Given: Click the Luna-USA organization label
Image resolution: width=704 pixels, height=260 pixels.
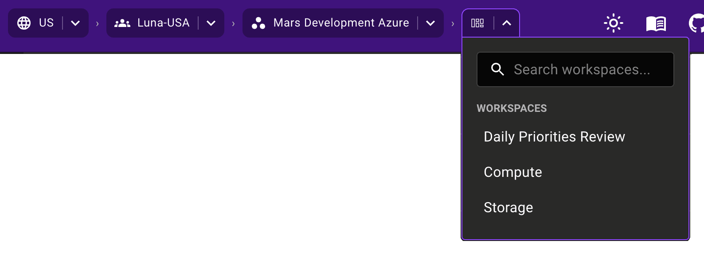Looking at the screenshot, I should click(x=163, y=23).
